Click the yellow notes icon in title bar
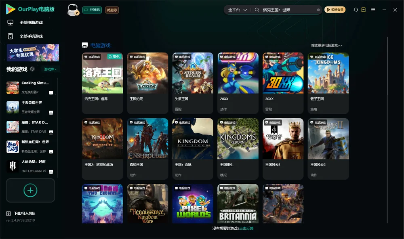The image size is (404, 239). 364,10
